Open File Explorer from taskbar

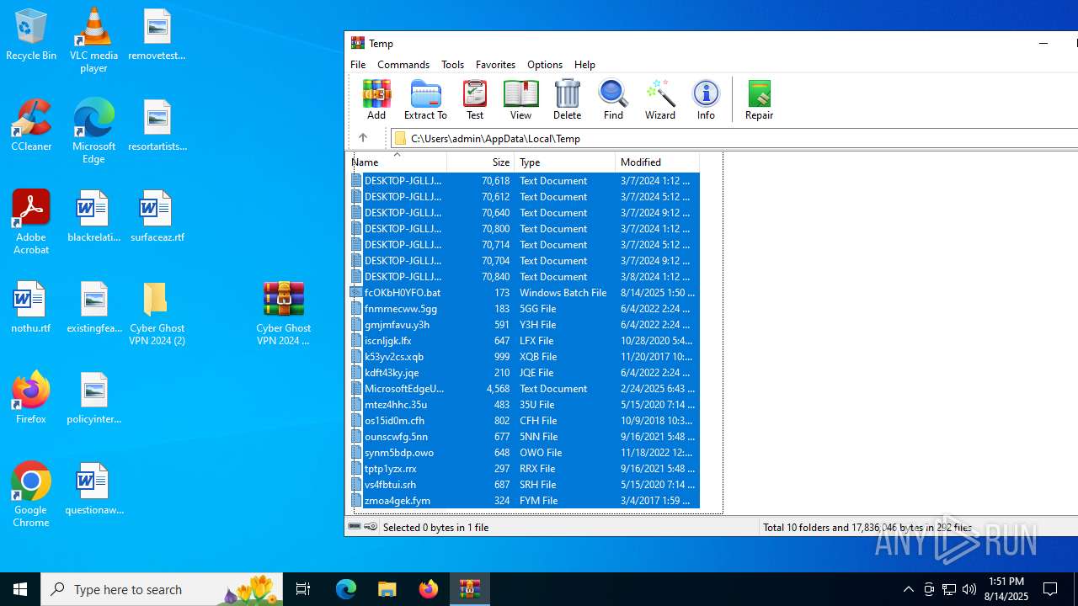[387, 589]
